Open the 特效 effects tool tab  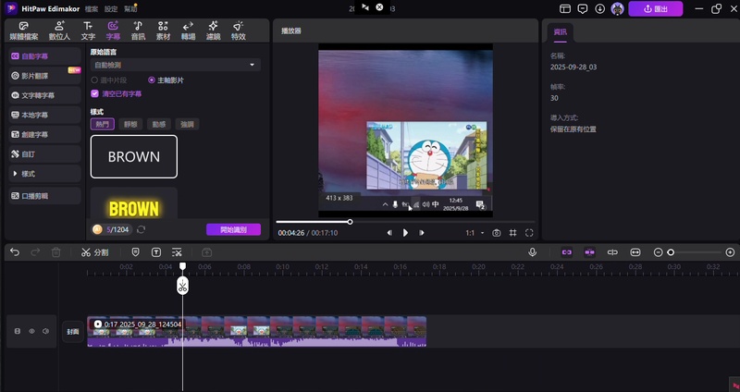tap(238, 30)
